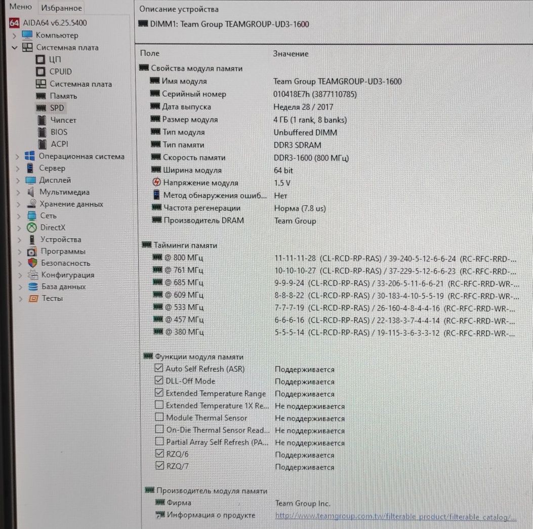The height and width of the screenshot is (529, 533).
Task: Click the Безопасность shield icon
Action: click(32, 263)
